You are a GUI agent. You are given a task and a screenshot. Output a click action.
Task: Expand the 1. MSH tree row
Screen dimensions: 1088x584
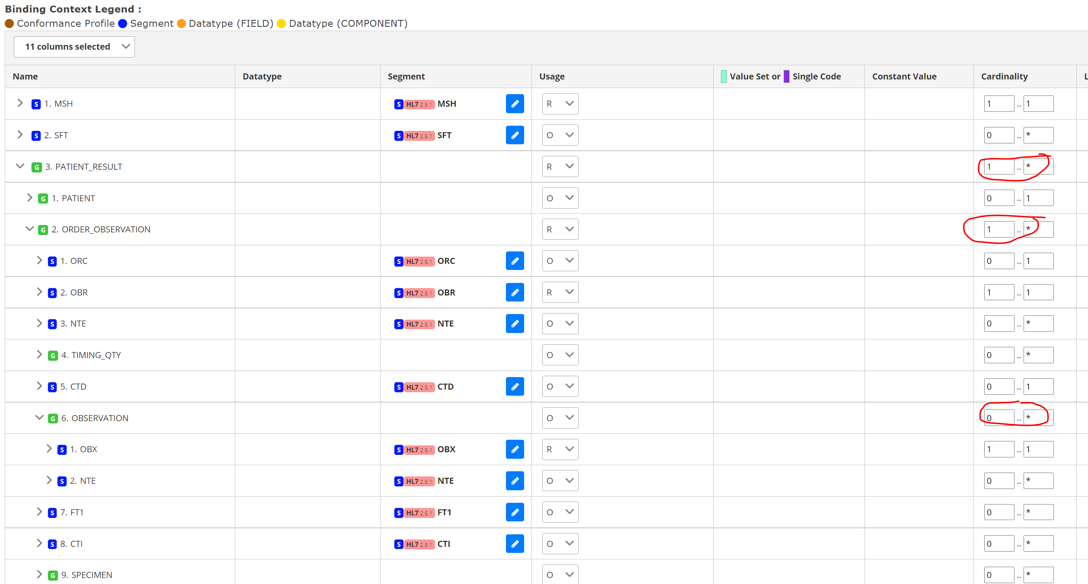coord(19,103)
